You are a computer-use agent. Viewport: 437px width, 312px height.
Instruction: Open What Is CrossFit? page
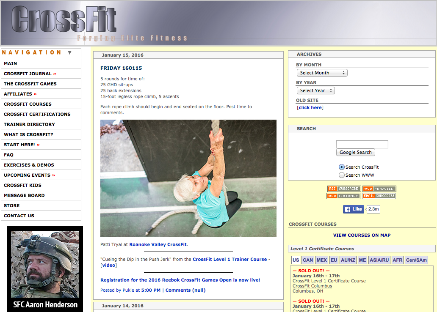[x=41, y=135]
